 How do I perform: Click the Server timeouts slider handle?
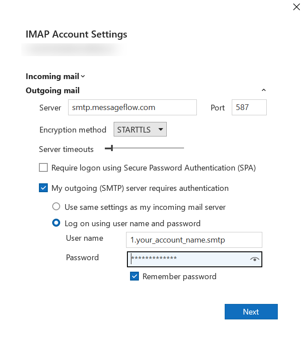coord(112,148)
